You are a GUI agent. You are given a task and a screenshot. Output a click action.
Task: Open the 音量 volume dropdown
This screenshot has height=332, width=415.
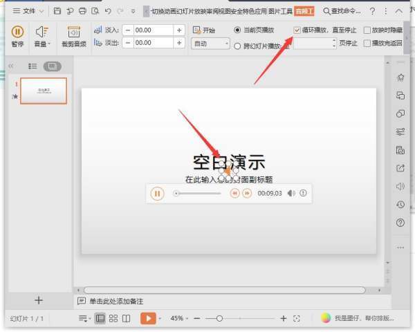(x=42, y=36)
